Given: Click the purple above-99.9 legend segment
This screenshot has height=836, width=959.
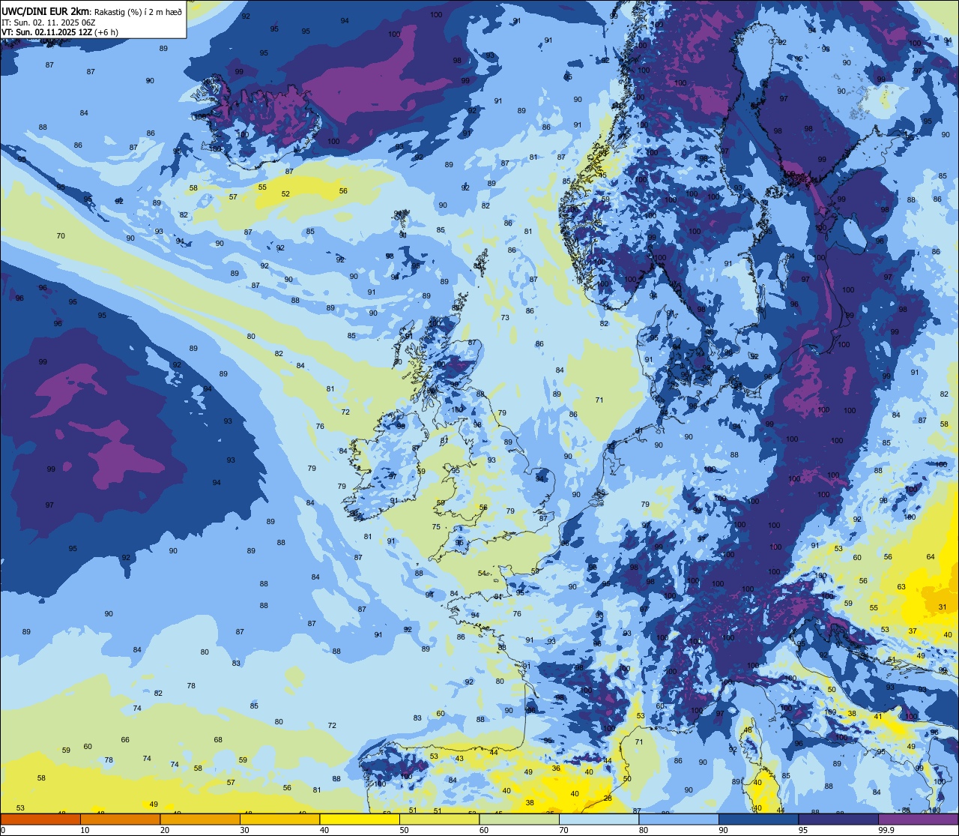Looking at the screenshot, I should (918, 819).
